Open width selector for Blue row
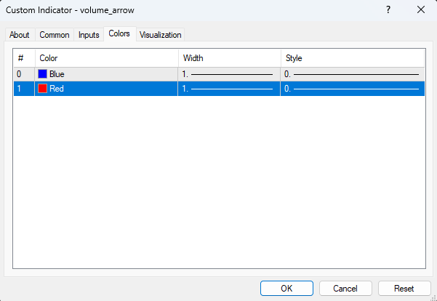 click(x=228, y=74)
